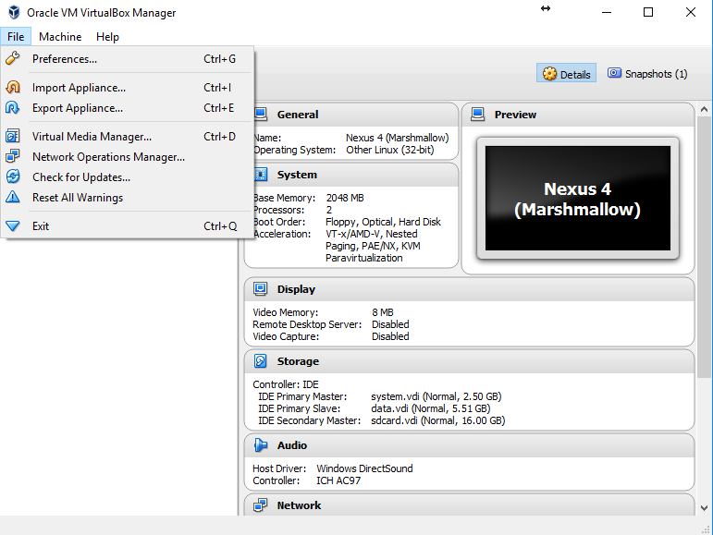Click the Import Appliance icon

(13, 87)
